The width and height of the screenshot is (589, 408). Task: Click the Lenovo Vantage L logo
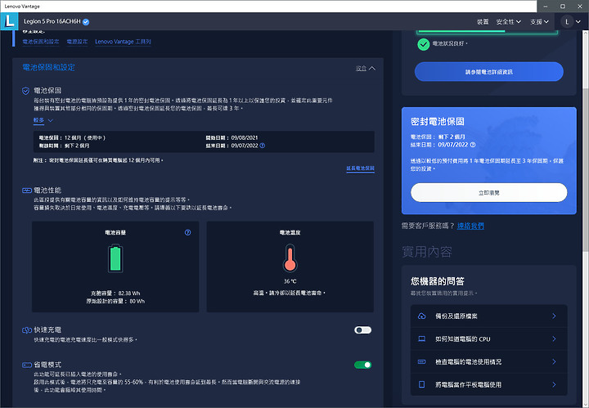coord(9,21)
